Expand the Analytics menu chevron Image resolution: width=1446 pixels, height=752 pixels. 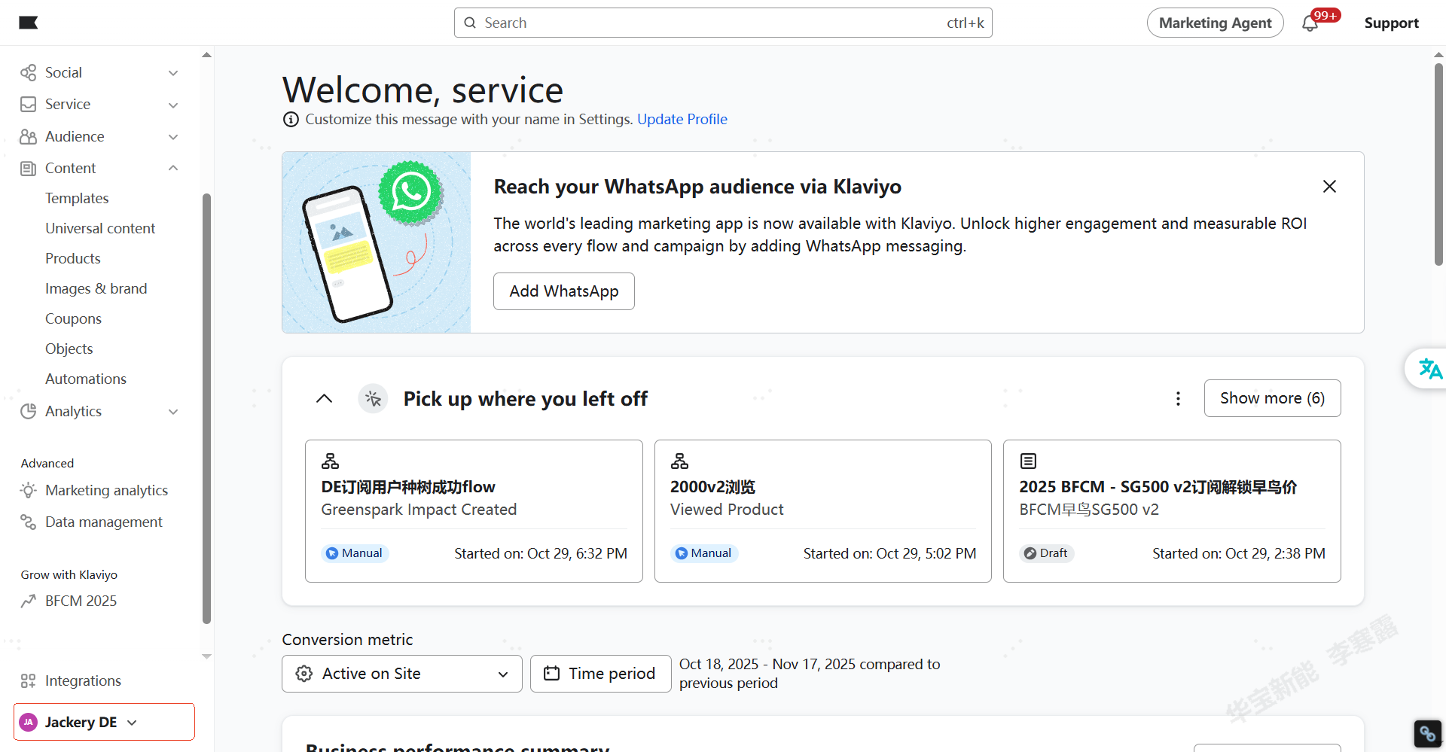(173, 412)
